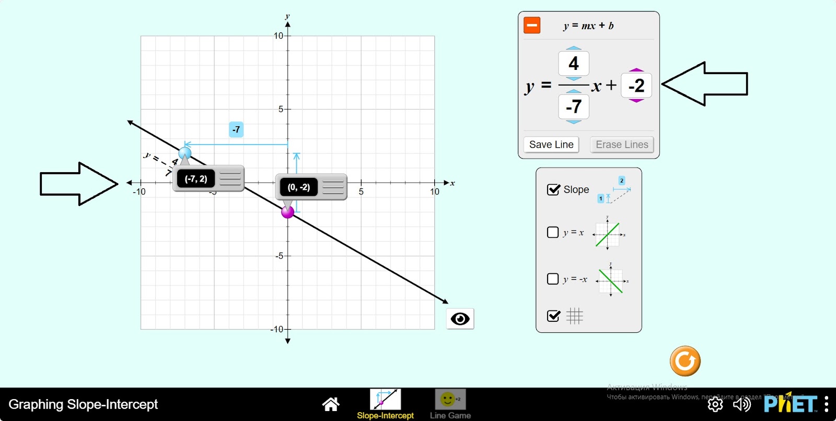Open the settings gear icon
Screen dimensions: 836x421
click(x=715, y=404)
